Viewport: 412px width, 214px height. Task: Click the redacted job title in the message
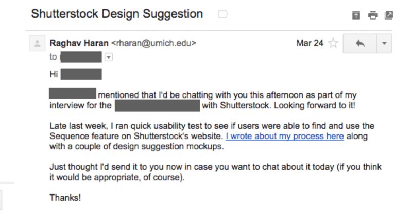[157, 106]
